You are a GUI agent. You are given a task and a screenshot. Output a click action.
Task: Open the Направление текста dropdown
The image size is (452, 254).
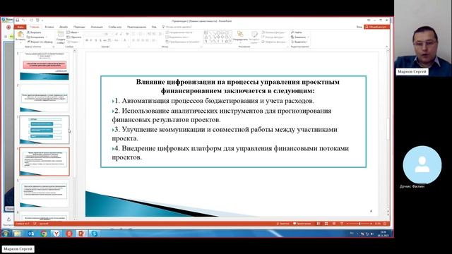click(179, 32)
